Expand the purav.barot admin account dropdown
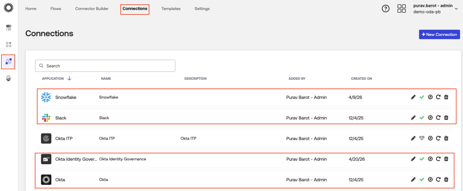 (456, 9)
